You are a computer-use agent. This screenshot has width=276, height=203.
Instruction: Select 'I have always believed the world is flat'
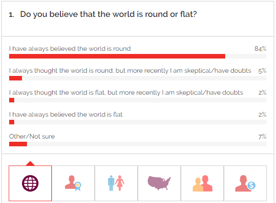(65, 114)
